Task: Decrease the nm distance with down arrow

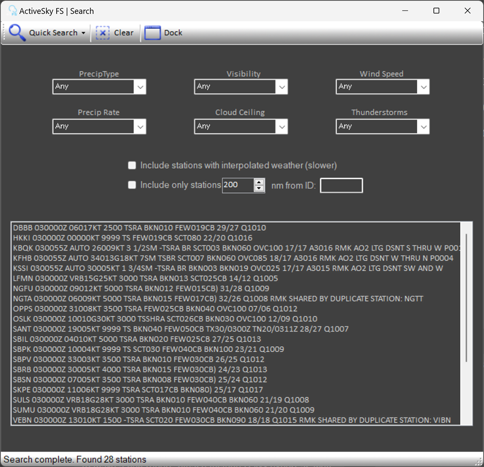Action: click(x=259, y=188)
